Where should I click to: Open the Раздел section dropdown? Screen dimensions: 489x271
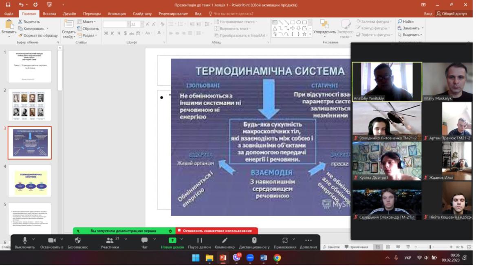pyautogui.click(x=87, y=35)
